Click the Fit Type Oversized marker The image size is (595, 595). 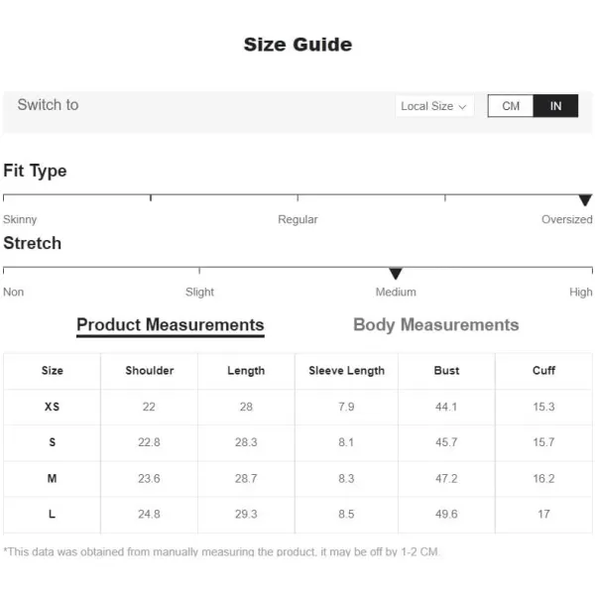585,200
